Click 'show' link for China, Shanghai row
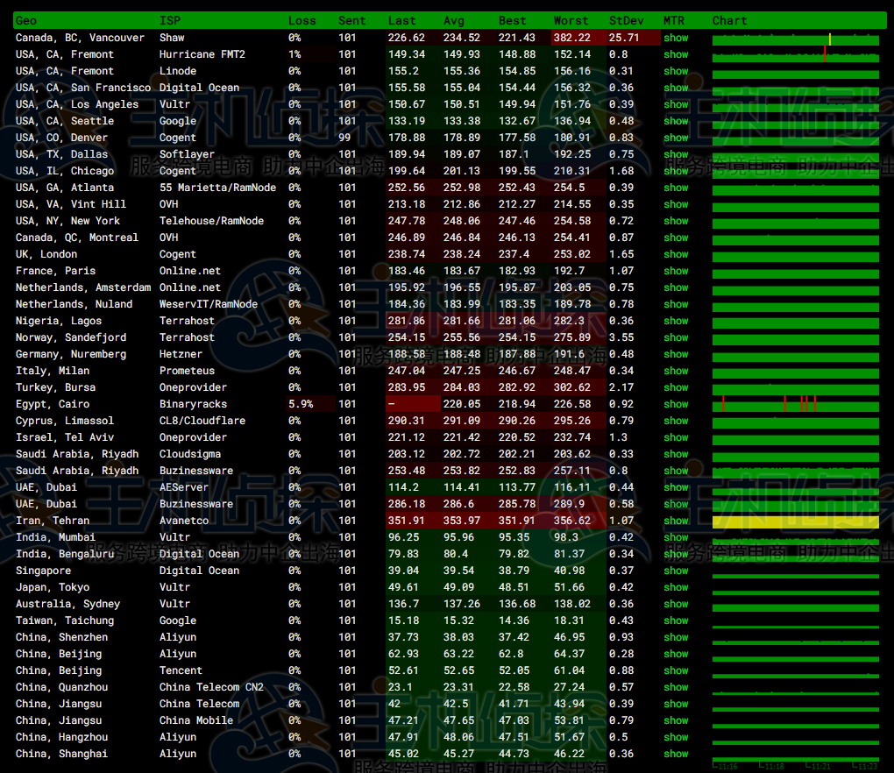Viewport: 894px width, 773px height. click(x=676, y=753)
